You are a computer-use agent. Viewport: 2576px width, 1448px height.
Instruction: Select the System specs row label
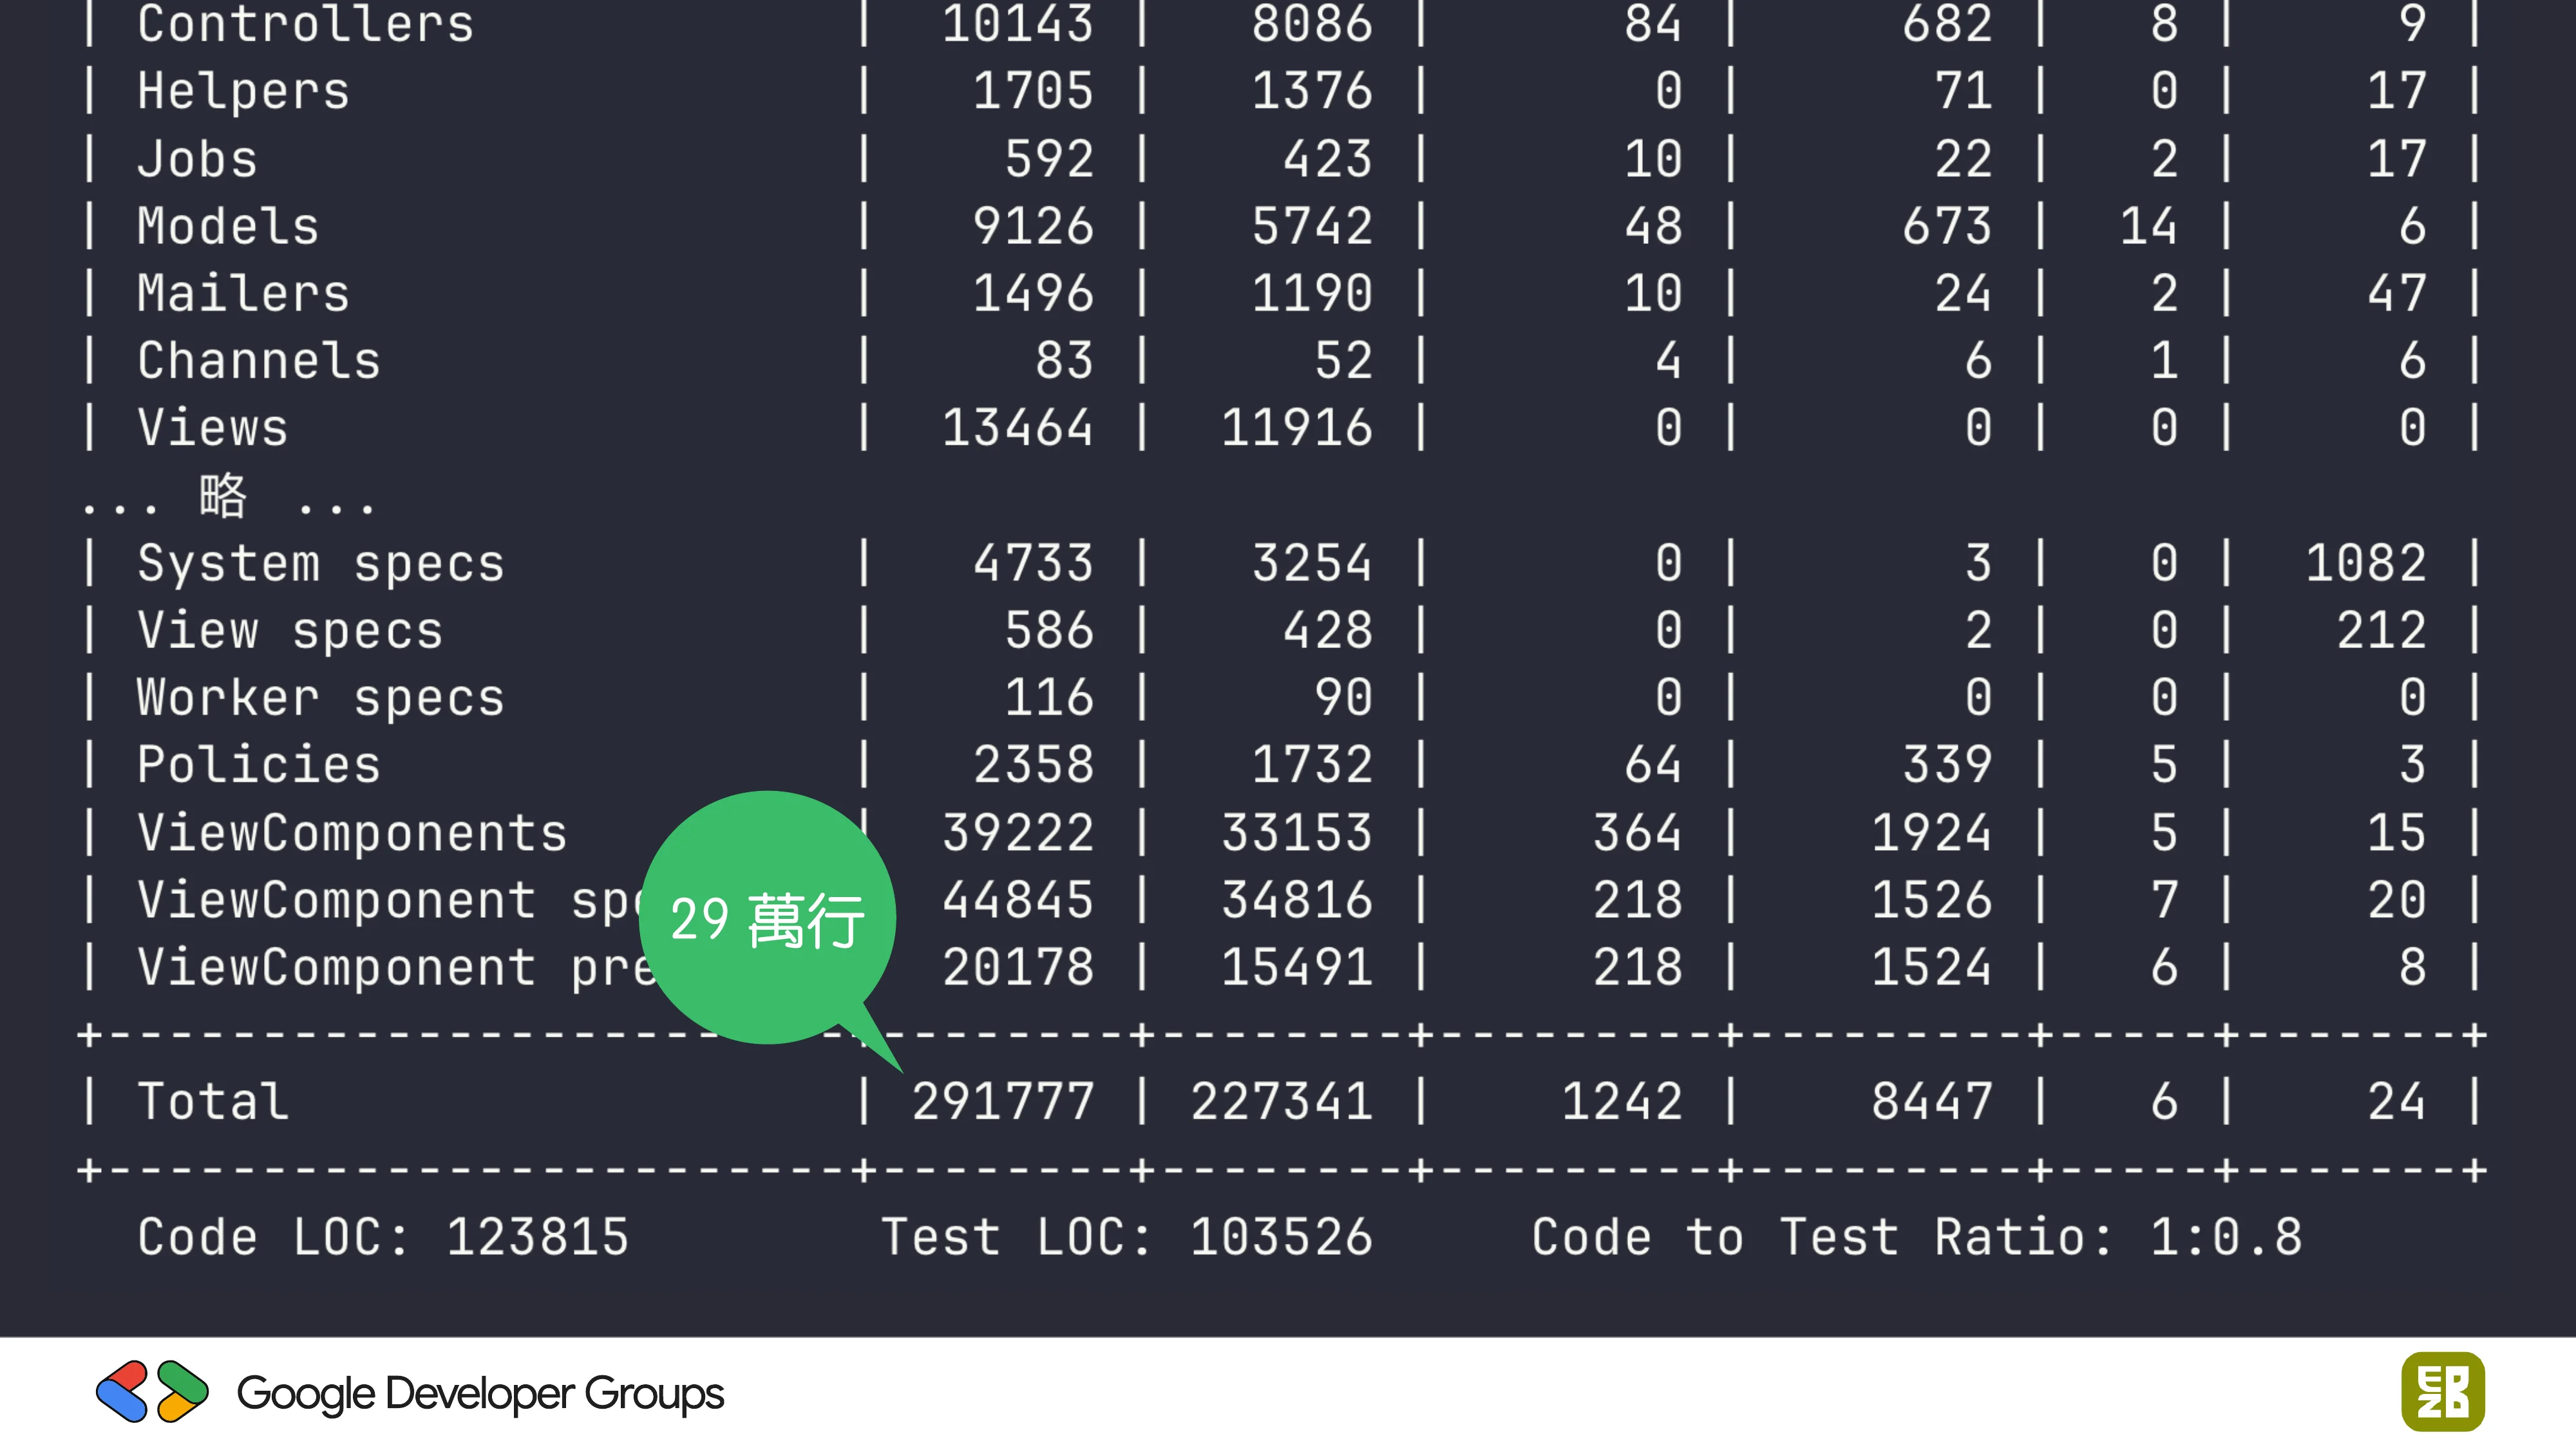[320, 562]
